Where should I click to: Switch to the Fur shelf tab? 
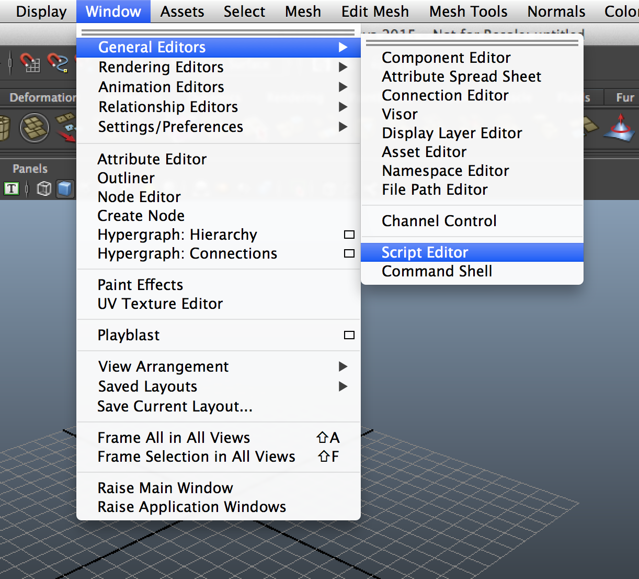point(625,97)
